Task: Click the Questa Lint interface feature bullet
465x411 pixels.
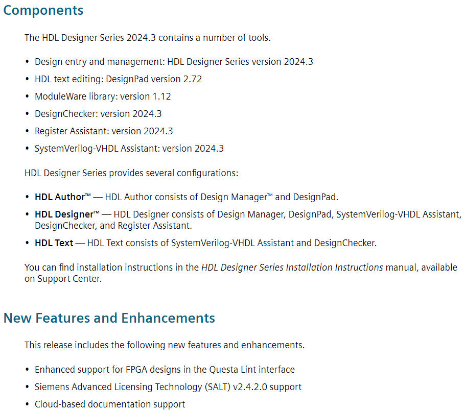Action: 165,370
